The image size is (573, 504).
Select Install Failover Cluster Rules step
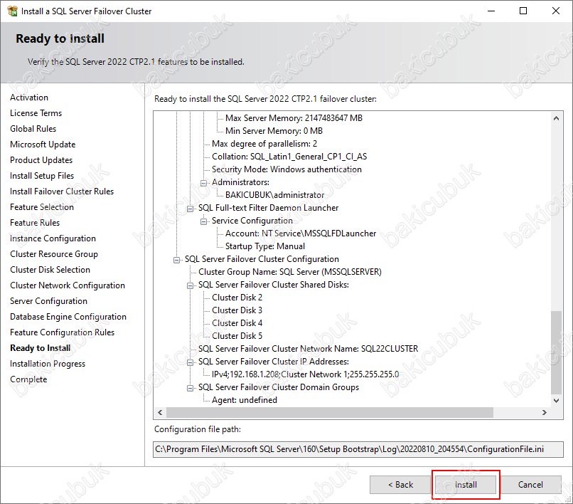(62, 191)
